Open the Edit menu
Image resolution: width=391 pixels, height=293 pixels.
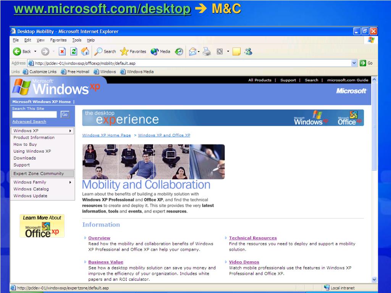(27, 40)
